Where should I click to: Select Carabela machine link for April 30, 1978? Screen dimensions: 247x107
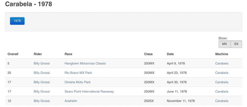[222, 82]
